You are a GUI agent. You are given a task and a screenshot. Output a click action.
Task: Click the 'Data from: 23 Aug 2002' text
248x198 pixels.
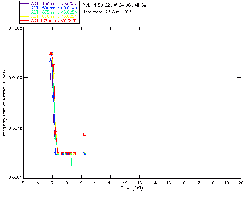pos(107,12)
